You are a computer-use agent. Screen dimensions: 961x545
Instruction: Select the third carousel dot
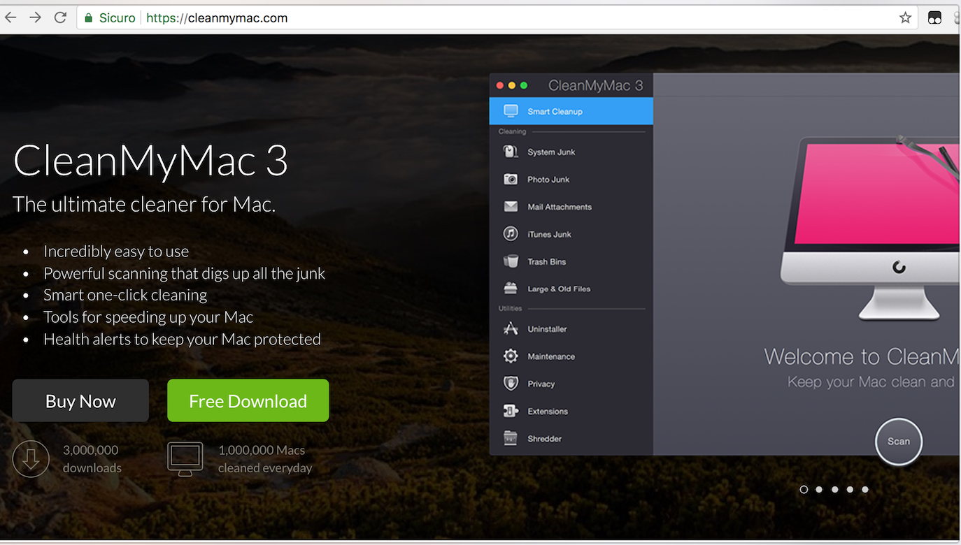click(835, 490)
